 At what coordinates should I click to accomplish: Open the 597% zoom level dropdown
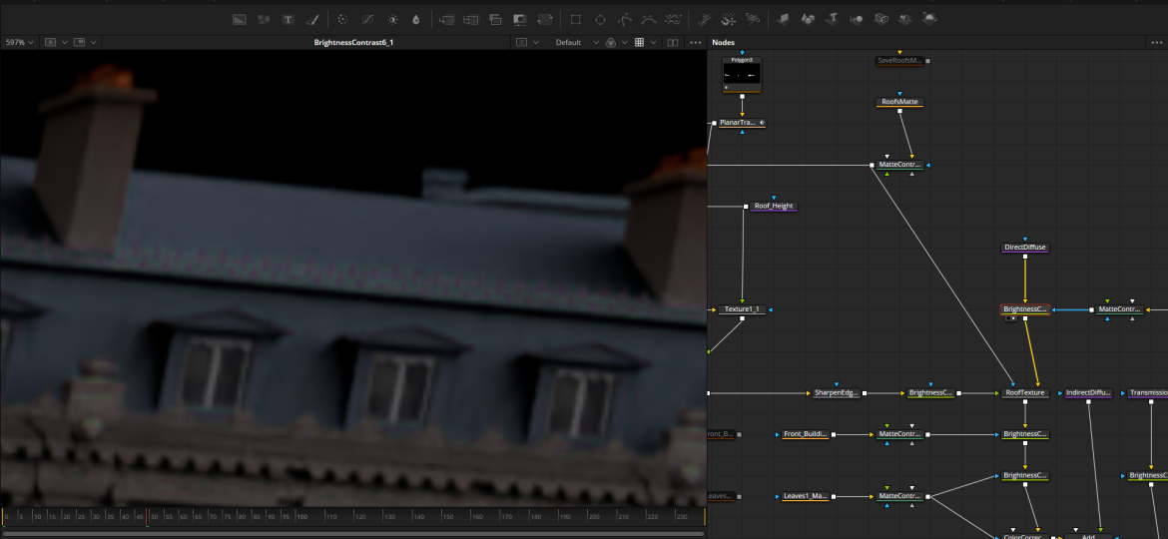click(x=19, y=43)
